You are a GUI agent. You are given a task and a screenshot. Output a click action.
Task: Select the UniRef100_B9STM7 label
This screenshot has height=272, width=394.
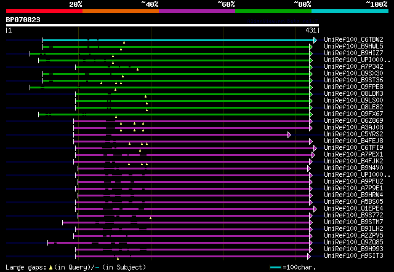click(x=353, y=222)
